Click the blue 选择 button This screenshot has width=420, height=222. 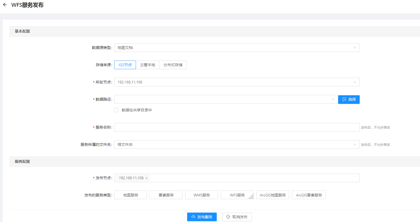pos(349,100)
